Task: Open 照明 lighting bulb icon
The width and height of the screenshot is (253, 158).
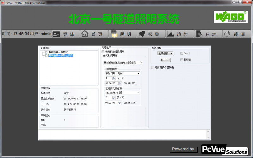Action: tap(114, 34)
